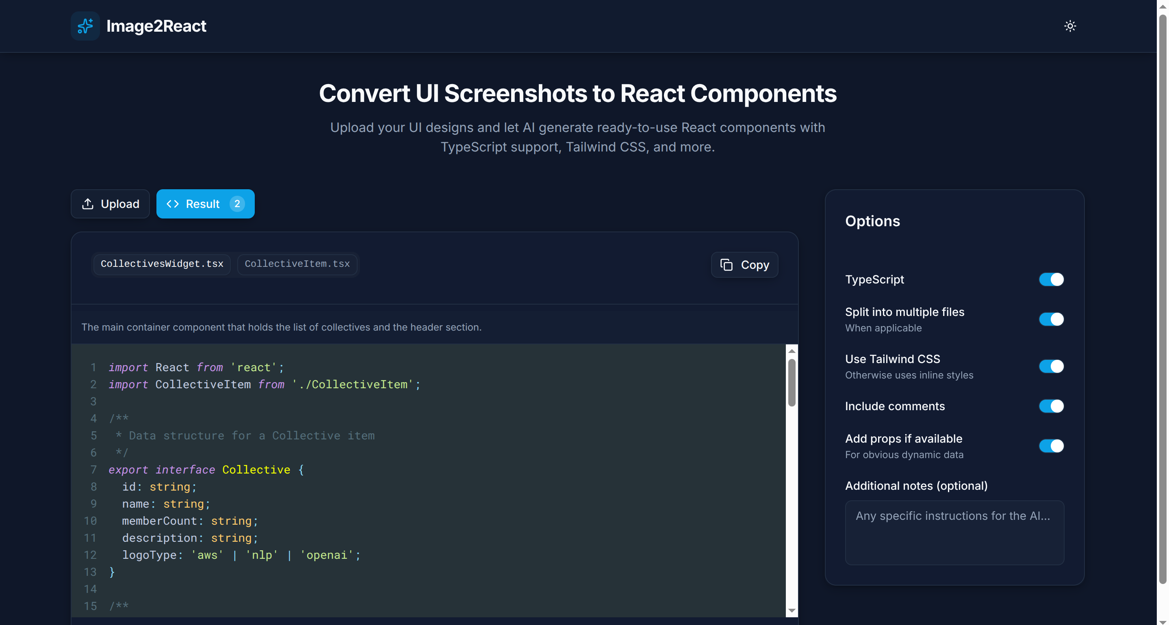
Task: Click the code brackets icon on Result tab
Action: [x=173, y=203]
